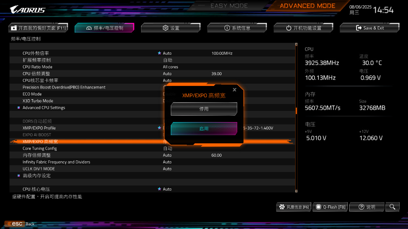Select CPU 核心电压 row
Image resolution: width=408 pixels, height=229 pixels.
(152, 189)
